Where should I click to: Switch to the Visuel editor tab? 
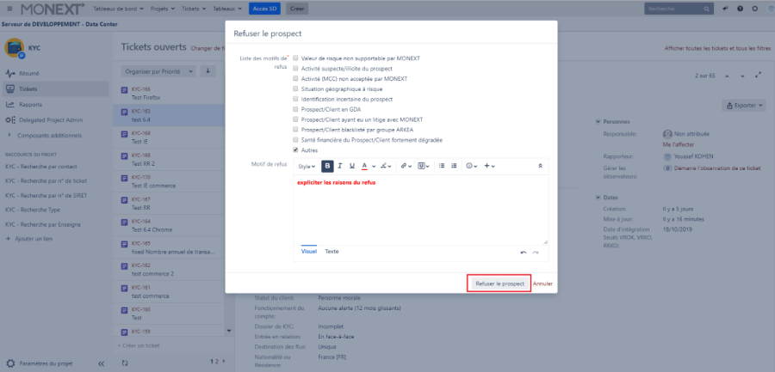pyautogui.click(x=308, y=252)
